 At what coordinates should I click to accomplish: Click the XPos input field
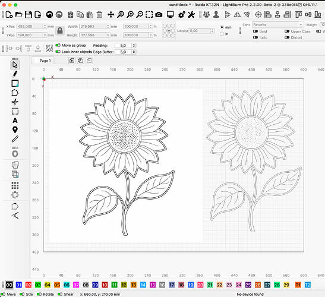click(x=30, y=27)
